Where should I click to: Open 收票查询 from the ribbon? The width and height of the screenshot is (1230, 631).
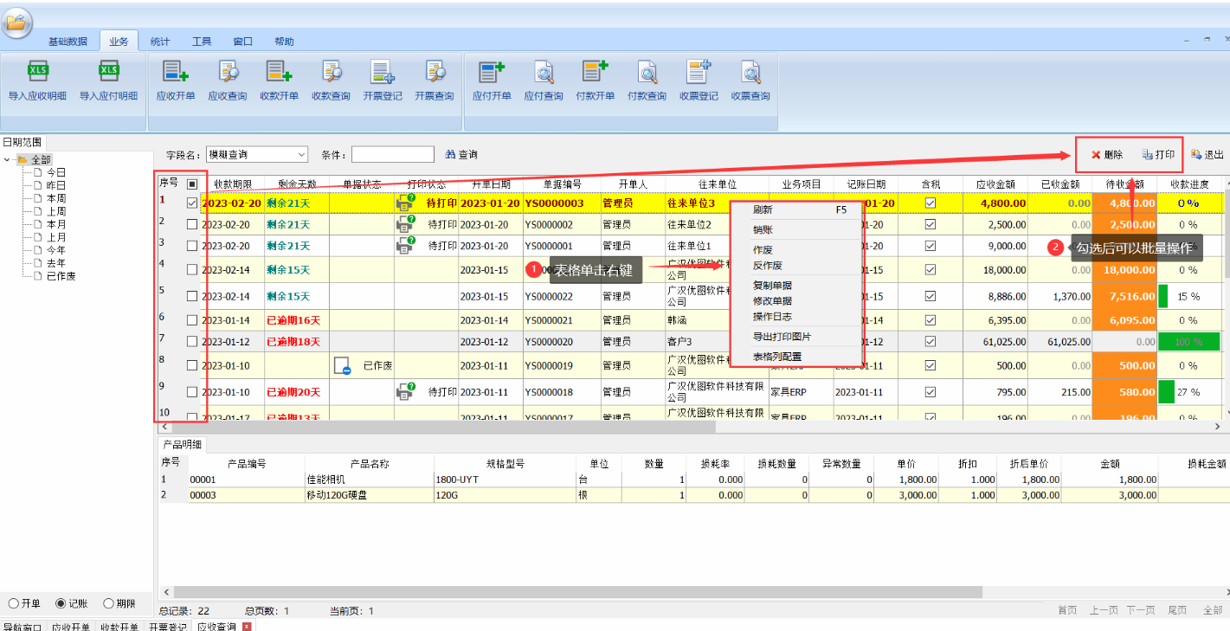750,72
